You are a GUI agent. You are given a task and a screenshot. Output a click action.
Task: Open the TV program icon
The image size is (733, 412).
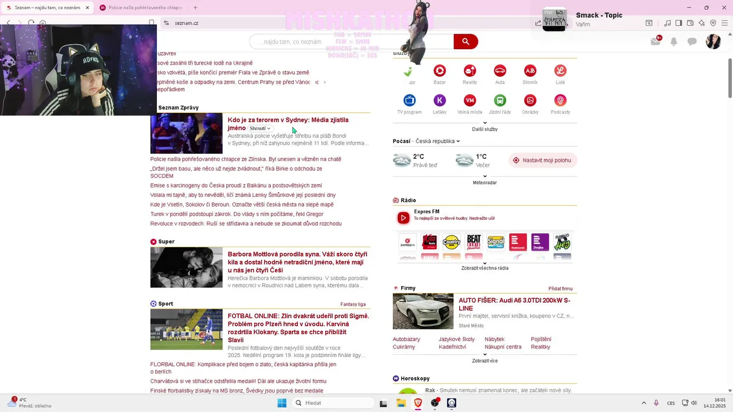click(409, 101)
